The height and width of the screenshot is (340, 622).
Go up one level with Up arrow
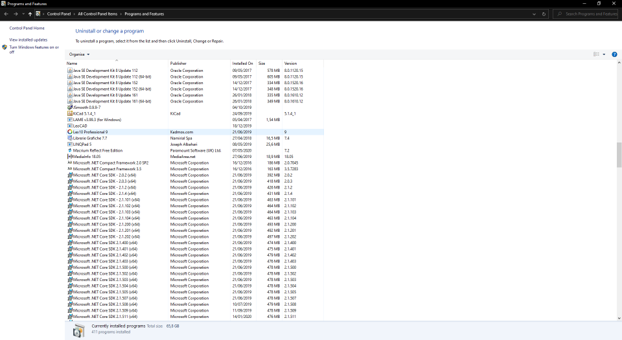[30, 14]
